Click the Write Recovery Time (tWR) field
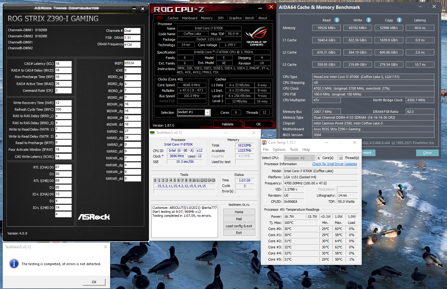447x289 pixels. 63,103
